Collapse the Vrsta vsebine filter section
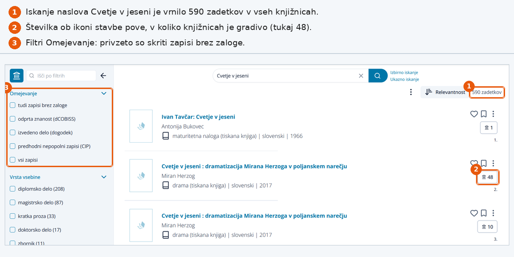This screenshot has height=257, width=514. coord(104,177)
